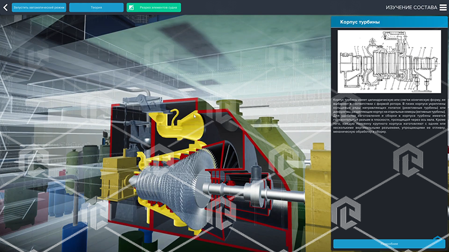The width and height of the screenshot is (449, 252).
Task: Go back using the left arrow icon
Action: (5, 7)
